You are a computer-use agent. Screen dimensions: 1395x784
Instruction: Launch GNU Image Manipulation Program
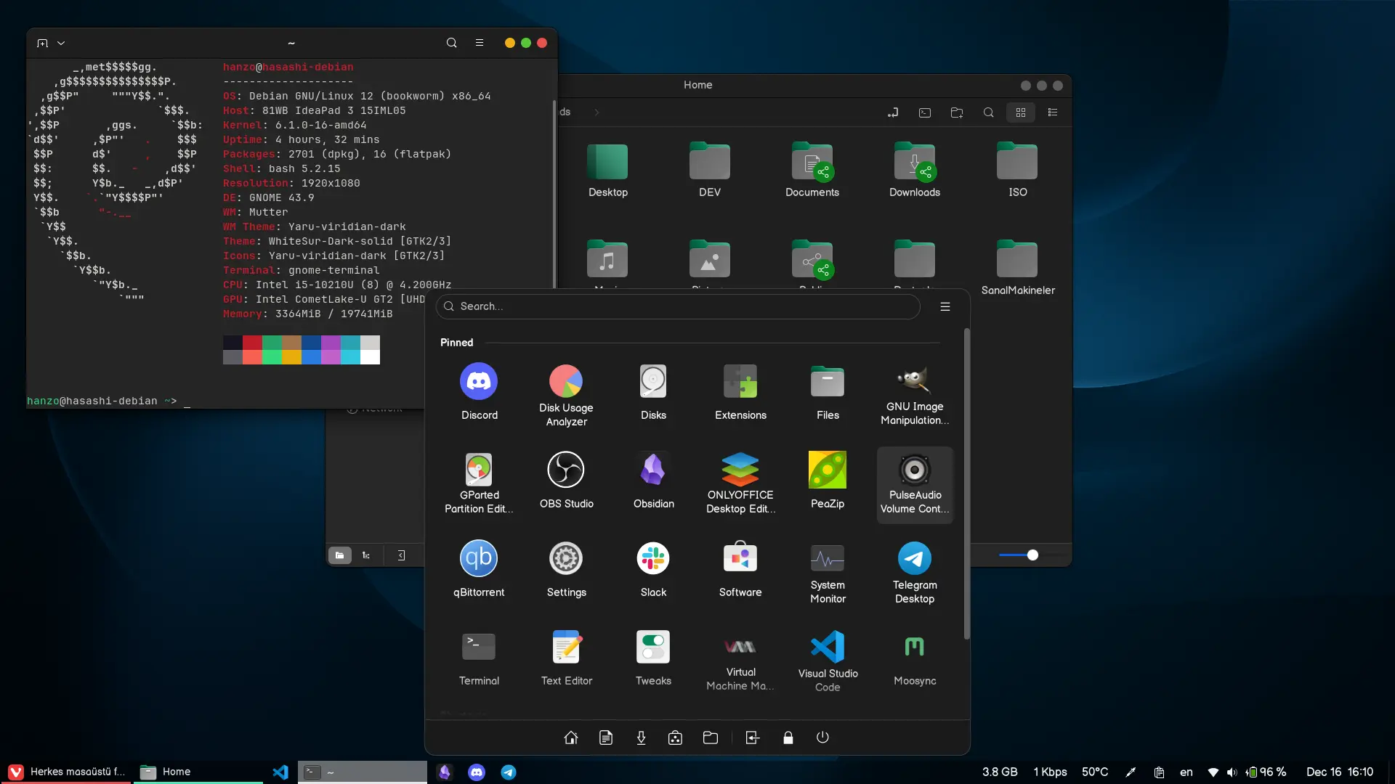click(x=915, y=392)
